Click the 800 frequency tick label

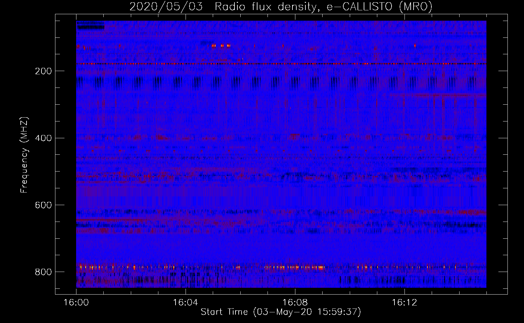tap(43, 272)
